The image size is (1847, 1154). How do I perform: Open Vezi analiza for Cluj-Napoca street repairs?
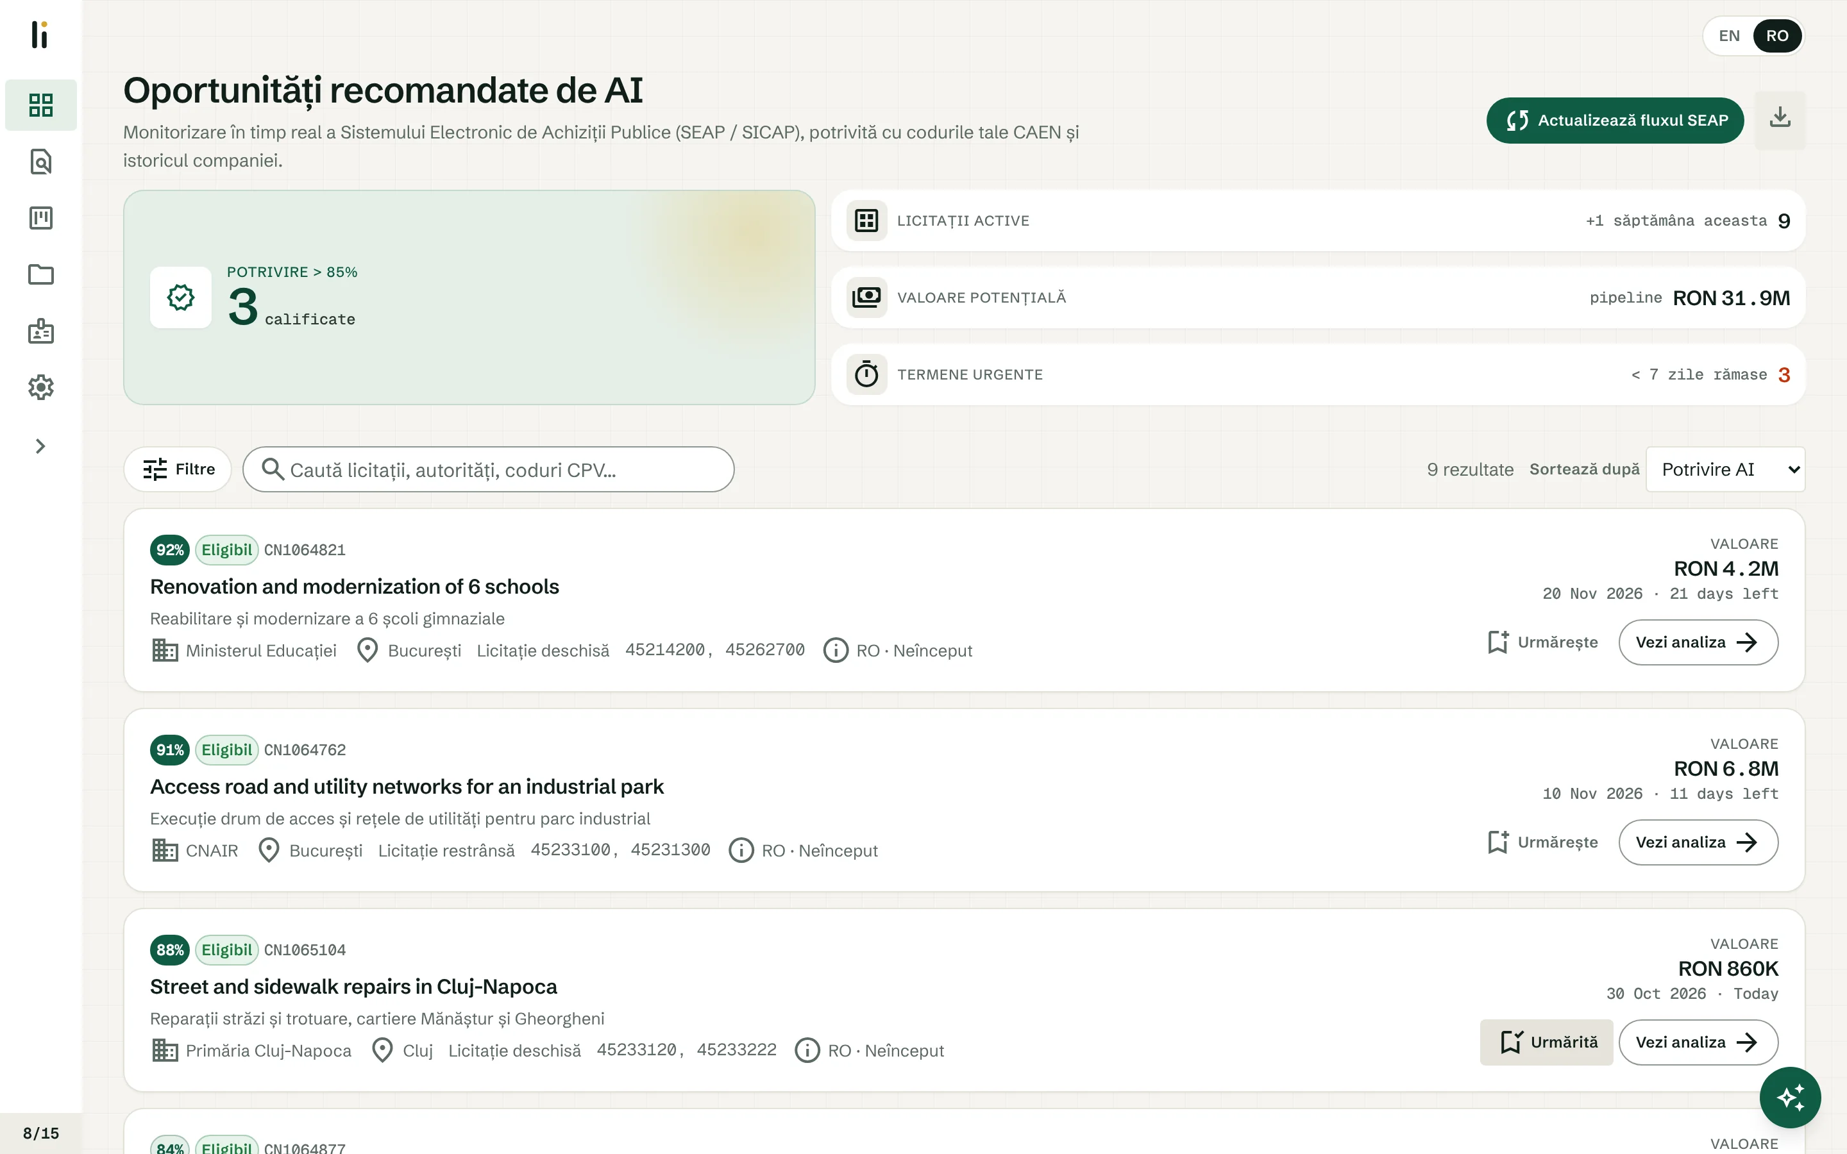pos(1698,1042)
